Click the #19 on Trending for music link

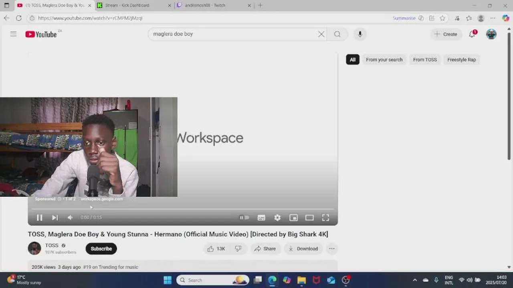pyautogui.click(x=111, y=267)
